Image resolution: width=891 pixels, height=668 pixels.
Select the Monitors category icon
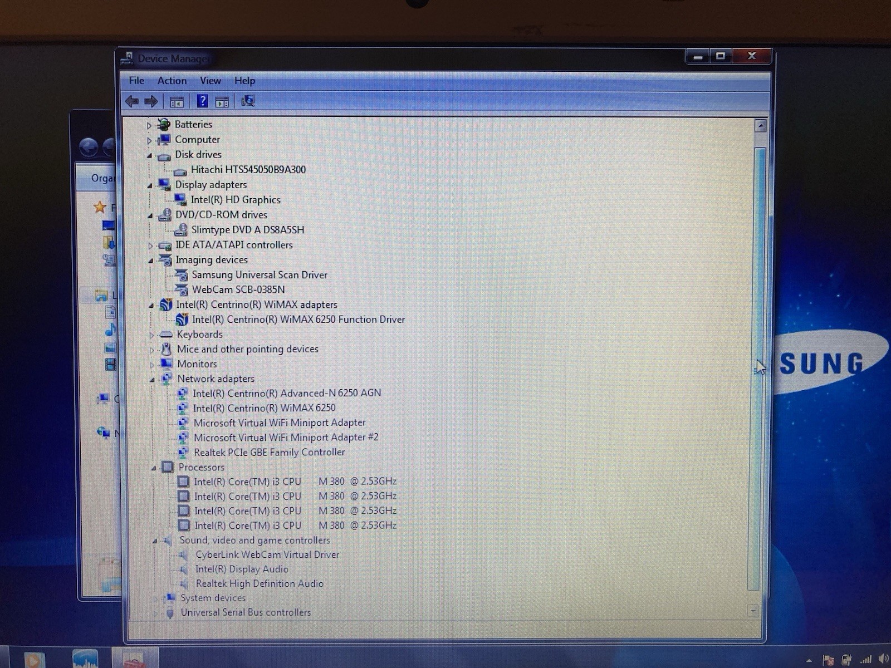tap(167, 364)
